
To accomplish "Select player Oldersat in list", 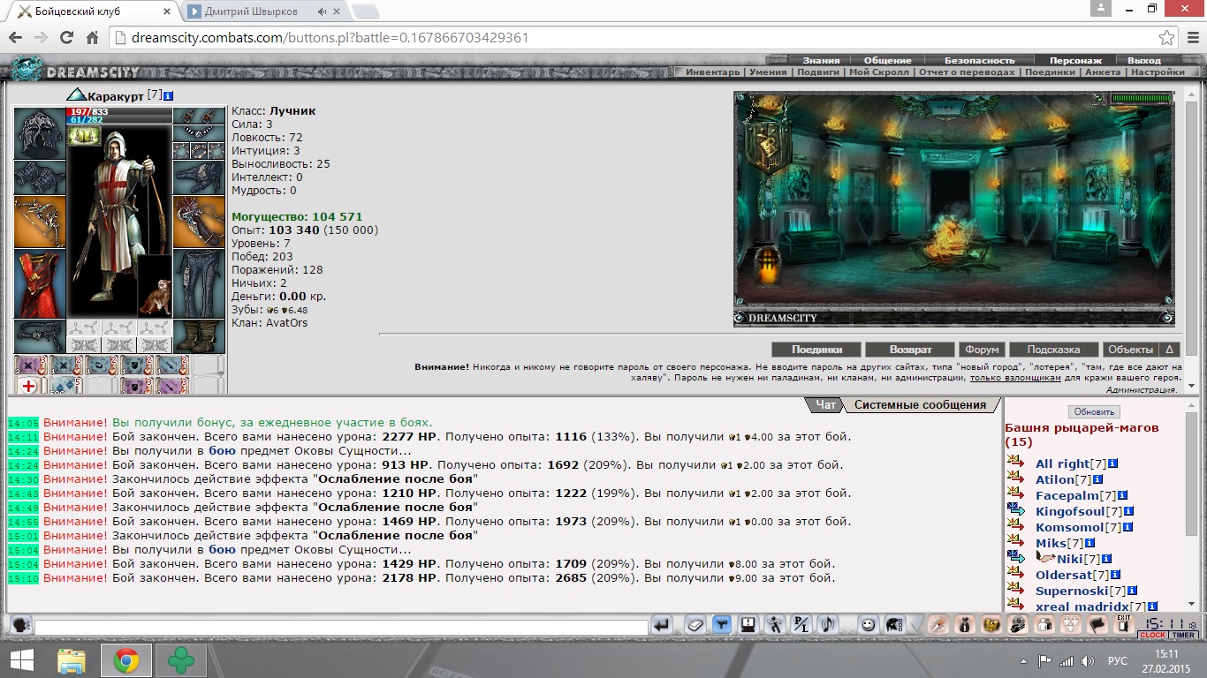I will point(1064,575).
